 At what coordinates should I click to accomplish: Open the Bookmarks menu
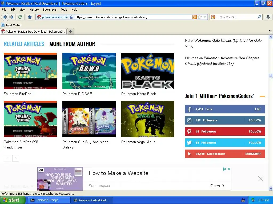coord(50,10)
